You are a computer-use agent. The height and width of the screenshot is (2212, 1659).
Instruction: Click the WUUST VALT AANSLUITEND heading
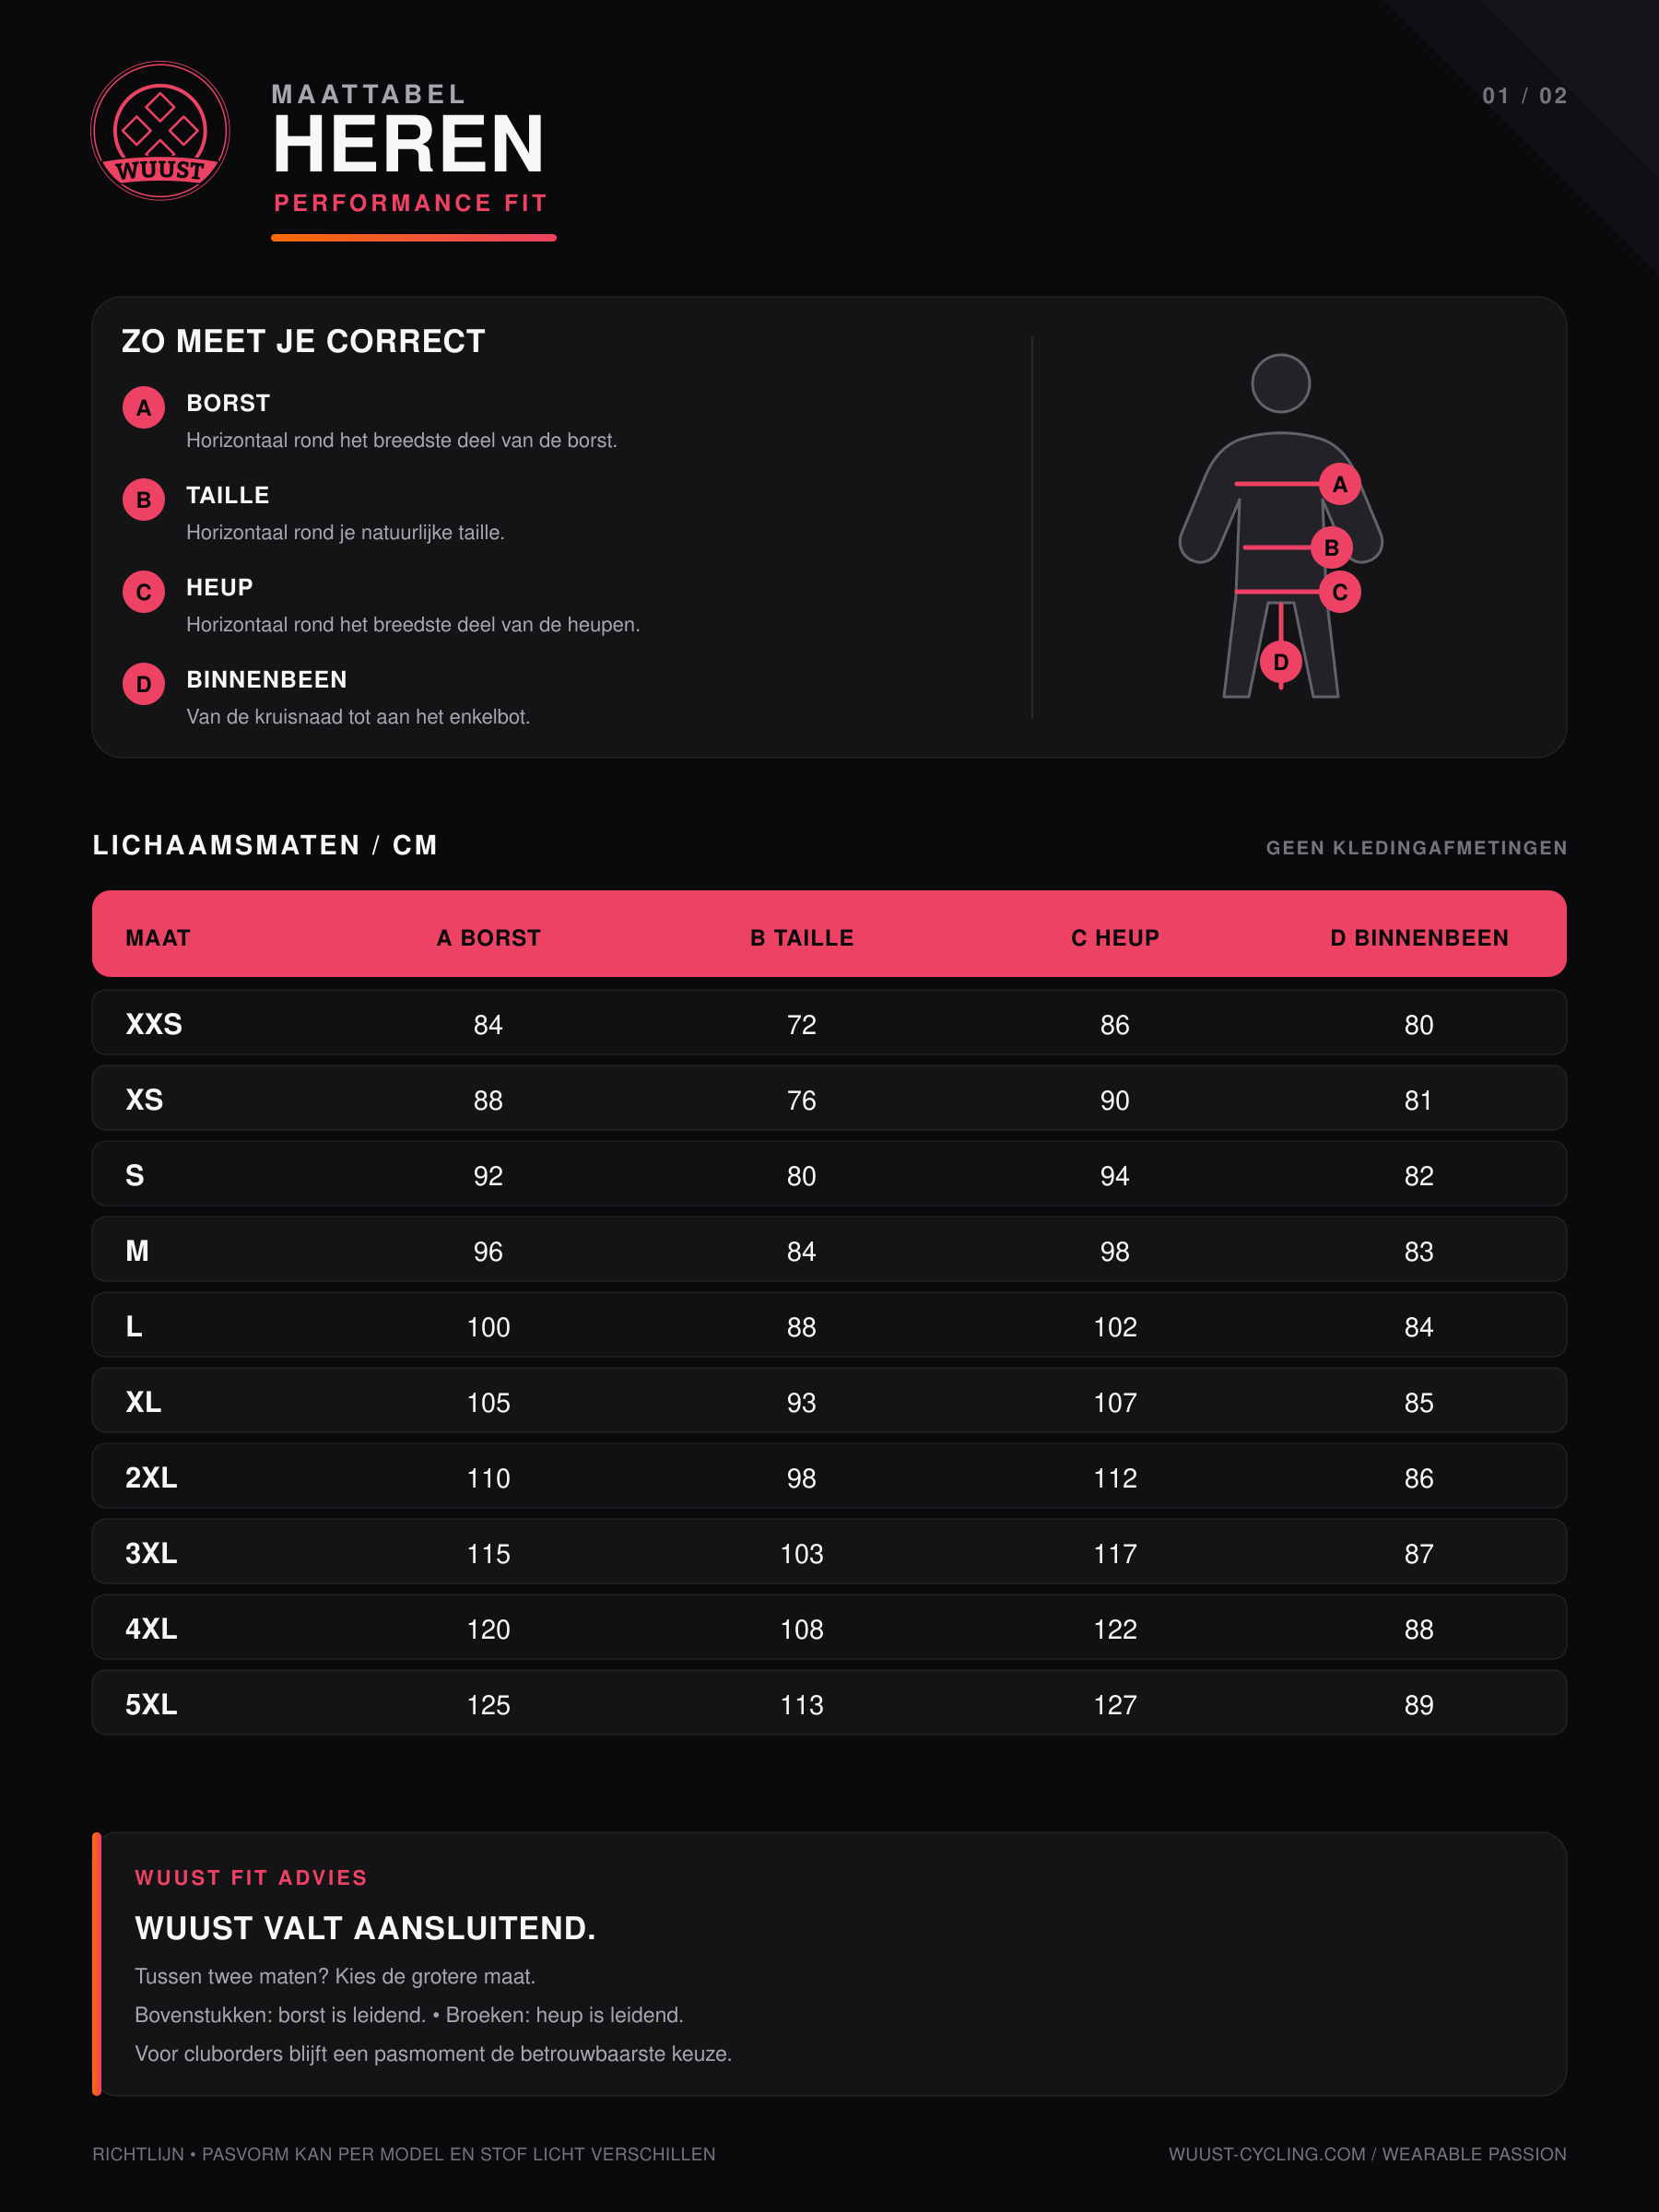point(365,1928)
